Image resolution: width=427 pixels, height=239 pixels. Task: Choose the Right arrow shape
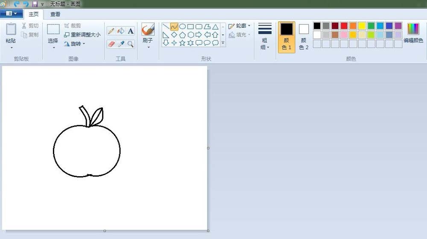click(x=199, y=35)
